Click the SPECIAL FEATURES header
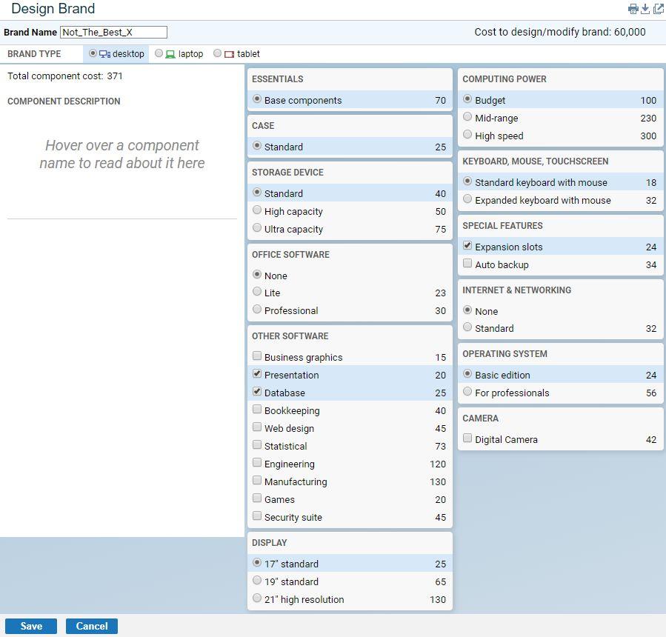The width and height of the screenshot is (666, 637). tap(502, 225)
